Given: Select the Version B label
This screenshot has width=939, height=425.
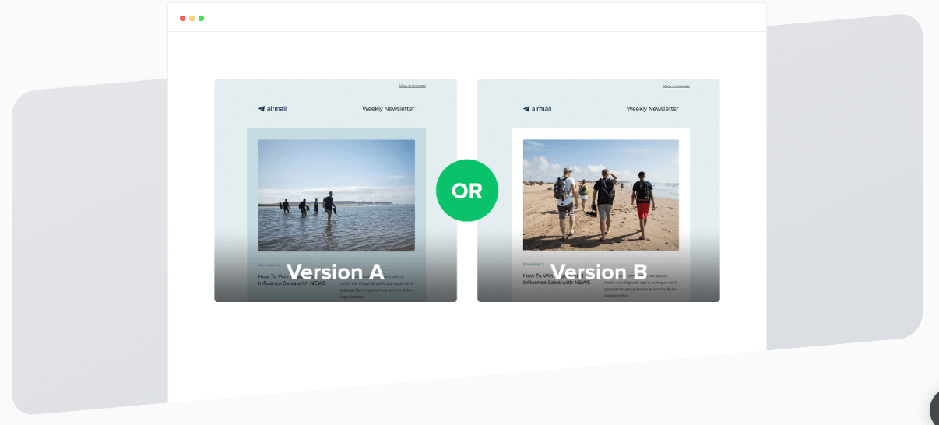Looking at the screenshot, I should (x=599, y=272).
